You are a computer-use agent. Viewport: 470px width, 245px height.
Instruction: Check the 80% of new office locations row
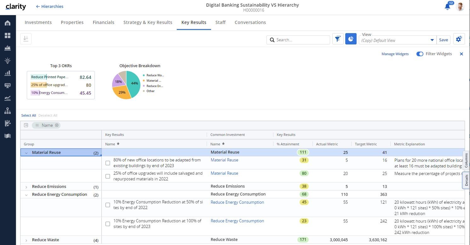click(x=108, y=163)
